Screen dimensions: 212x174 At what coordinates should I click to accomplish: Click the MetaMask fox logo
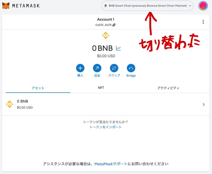coord(6,6)
